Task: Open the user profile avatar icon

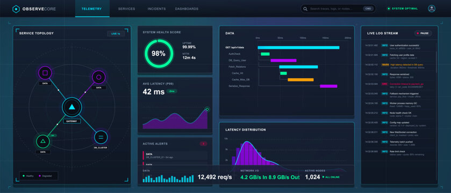Action: [432, 9]
